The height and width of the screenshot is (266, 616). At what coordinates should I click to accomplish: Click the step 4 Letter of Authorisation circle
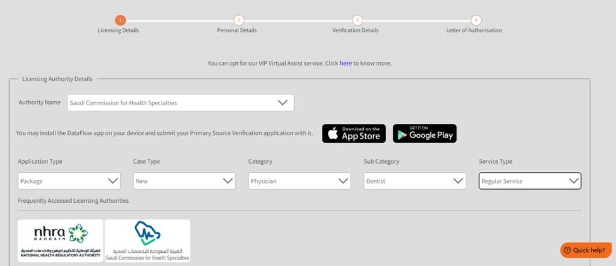[476, 20]
